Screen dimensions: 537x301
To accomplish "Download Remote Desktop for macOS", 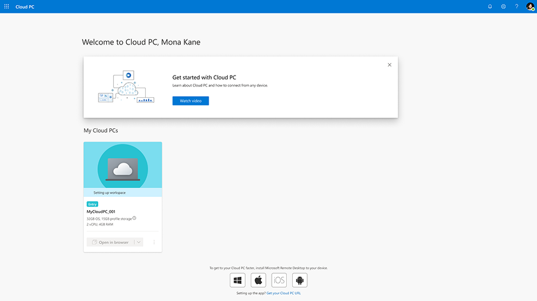I will point(258,280).
